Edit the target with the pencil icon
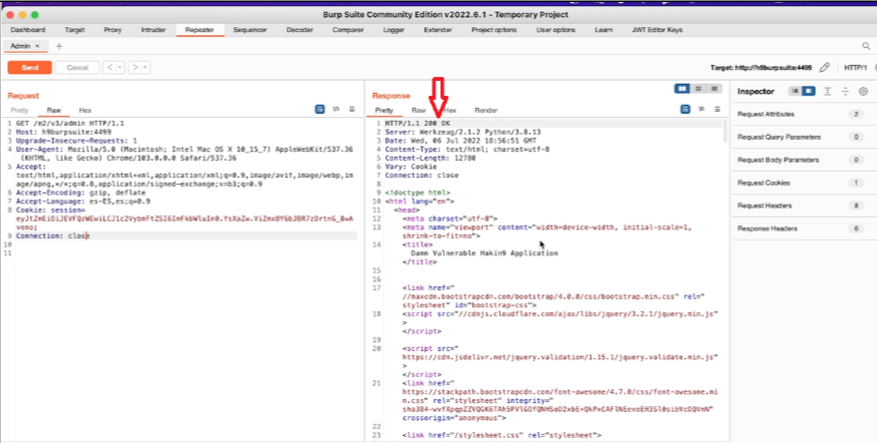 click(x=824, y=68)
